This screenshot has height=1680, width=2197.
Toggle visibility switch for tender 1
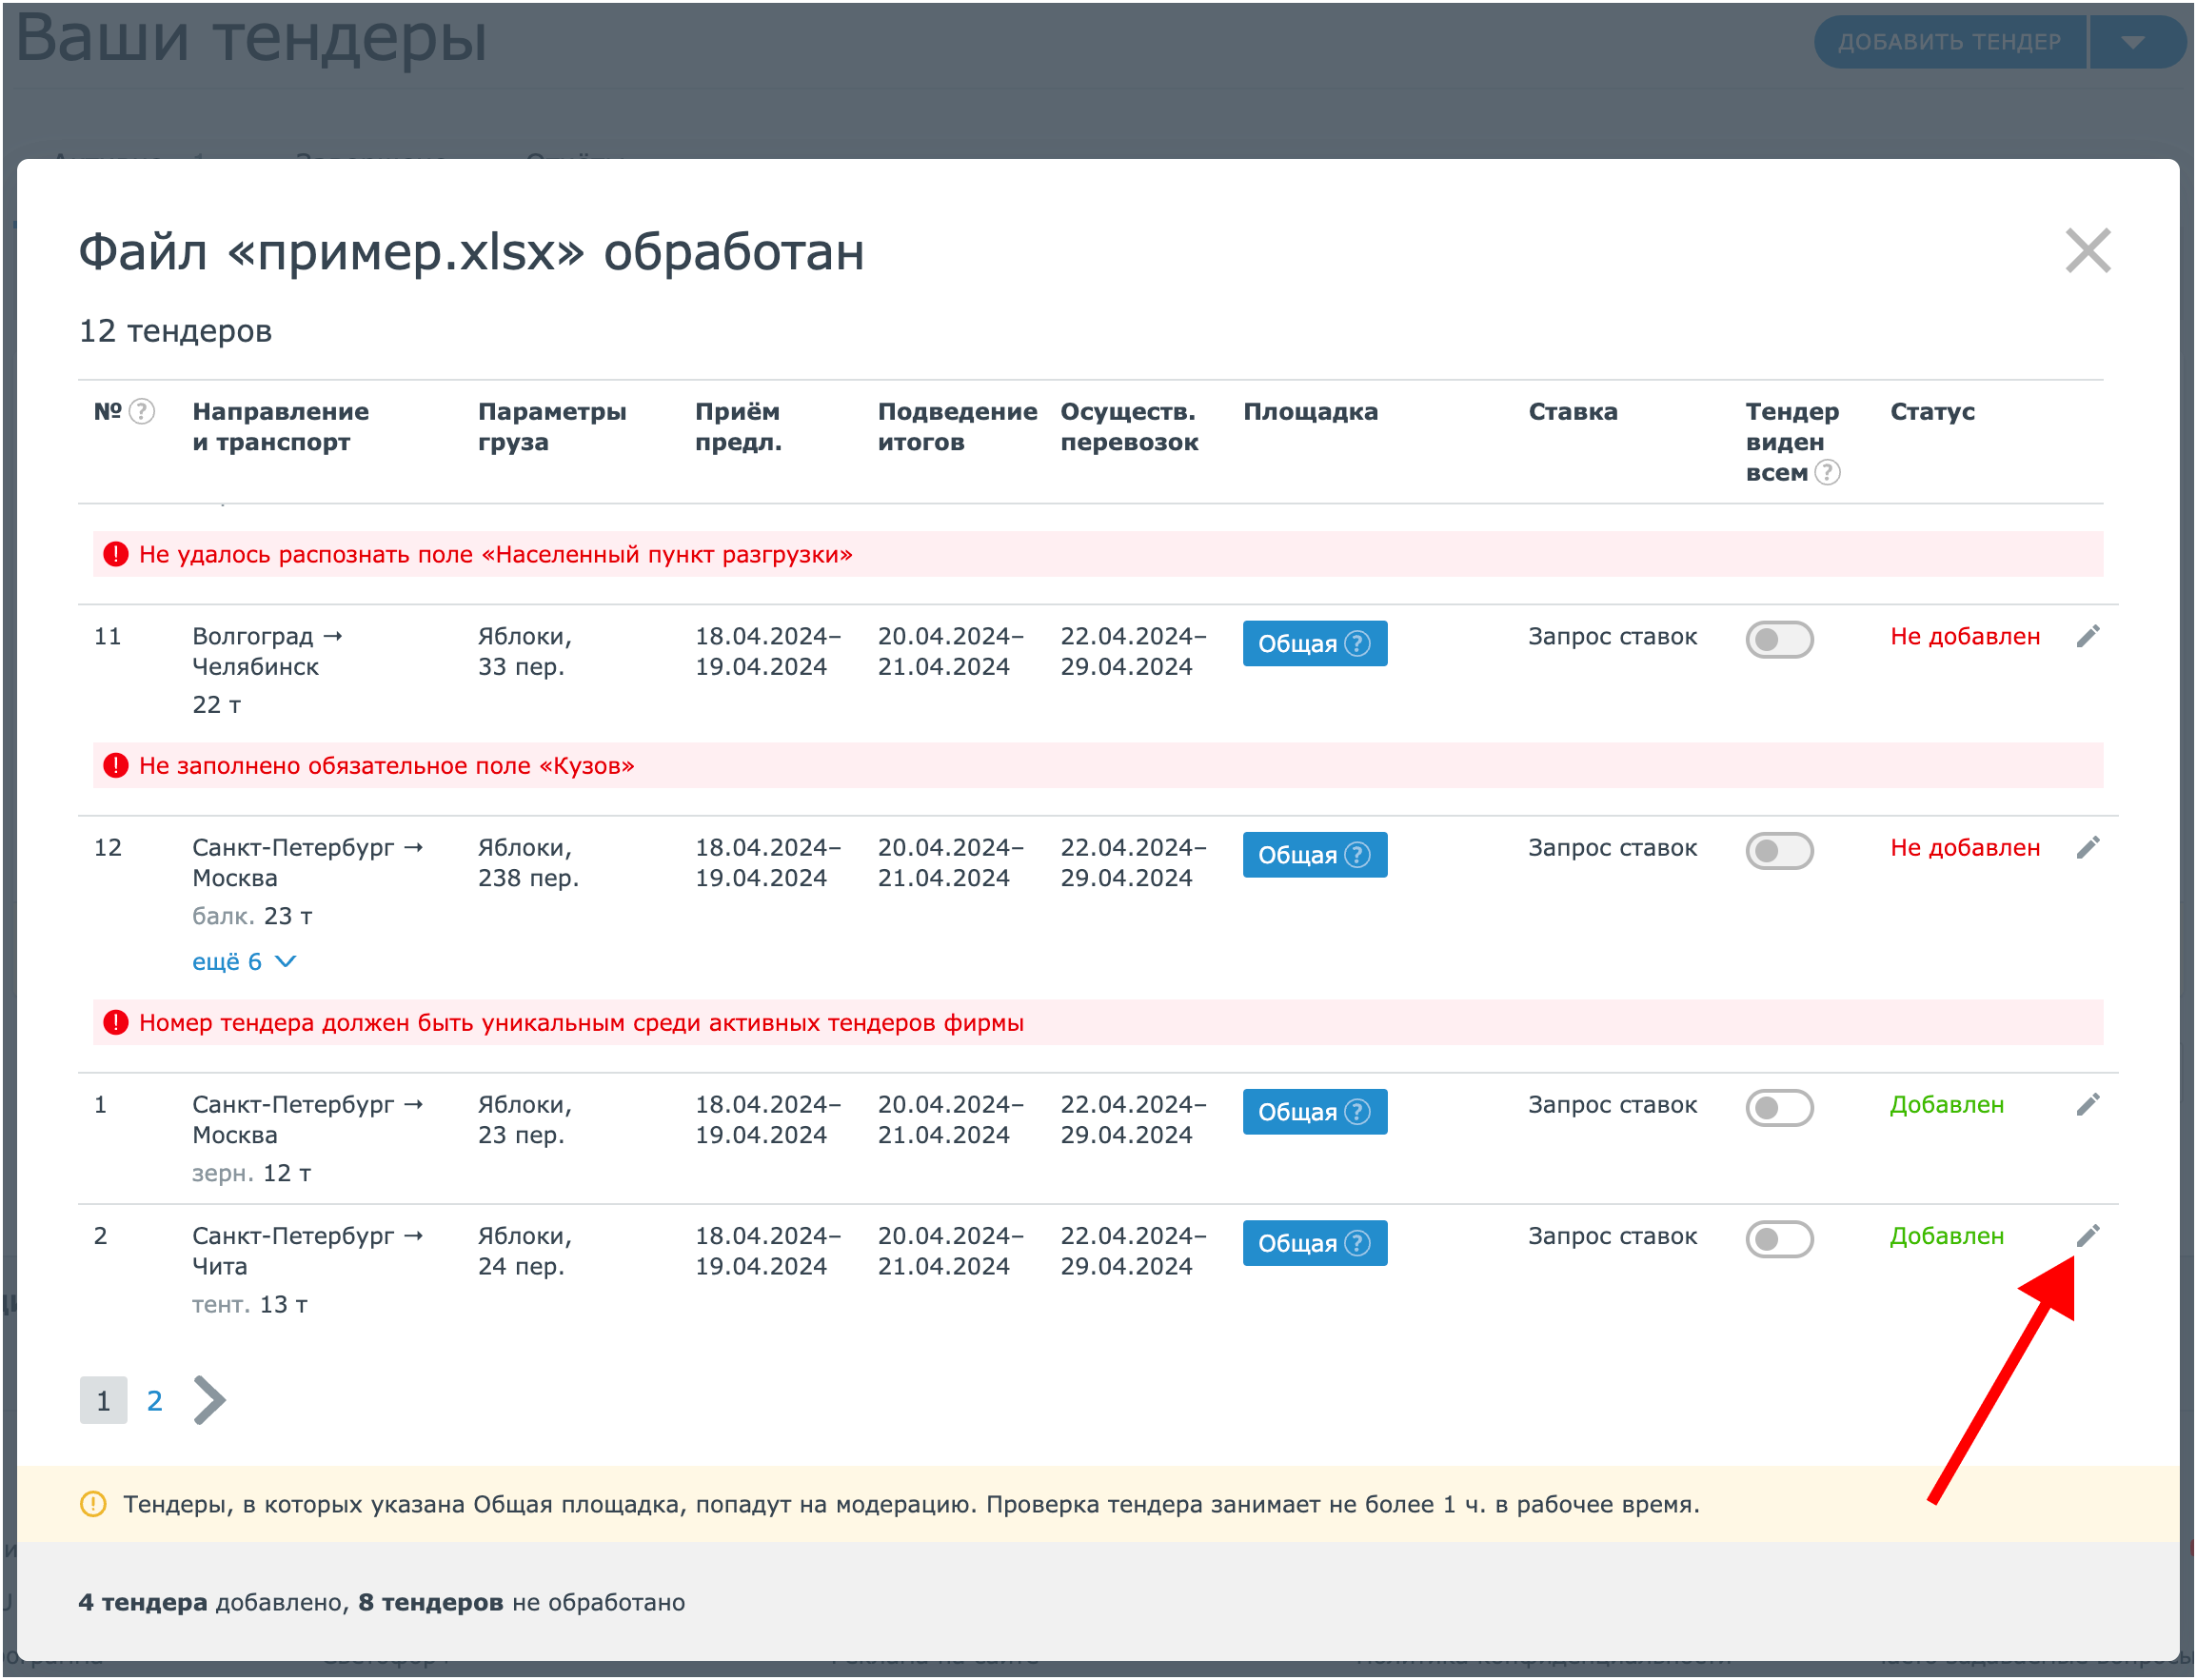tap(1779, 1108)
